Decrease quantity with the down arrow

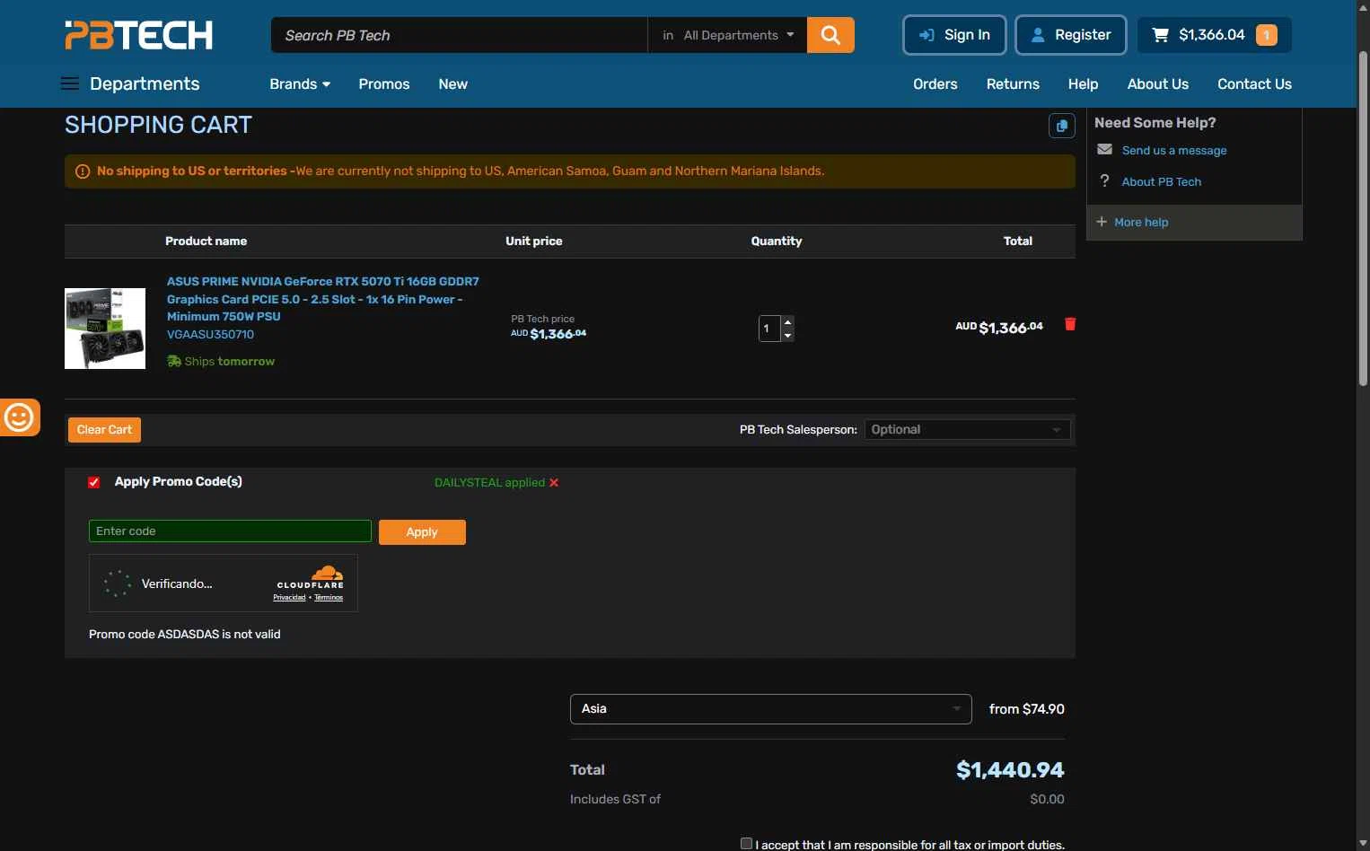click(x=787, y=335)
